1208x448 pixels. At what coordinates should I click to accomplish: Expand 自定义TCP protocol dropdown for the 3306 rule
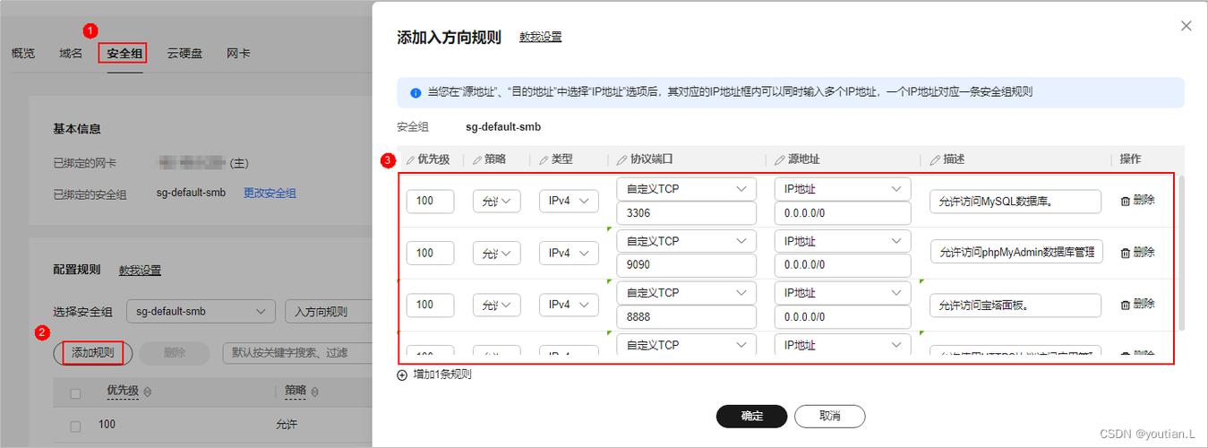[x=687, y=189]
